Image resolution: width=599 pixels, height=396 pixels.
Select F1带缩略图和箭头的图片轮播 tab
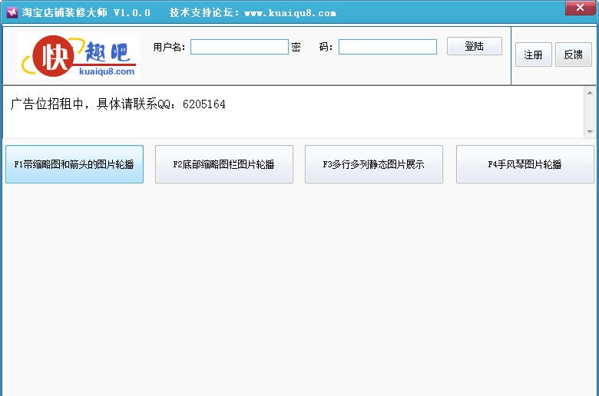point(74,164)
